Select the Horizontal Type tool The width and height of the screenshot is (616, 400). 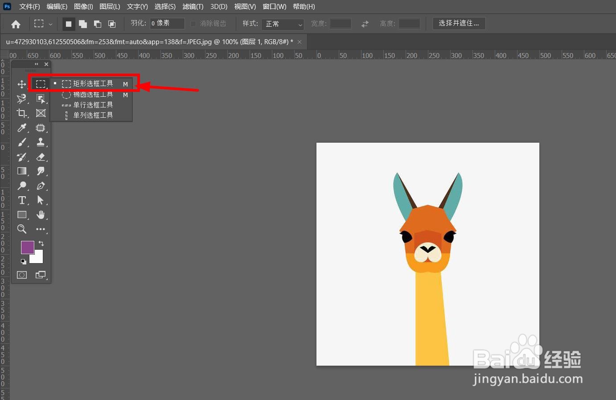point(21,200)
